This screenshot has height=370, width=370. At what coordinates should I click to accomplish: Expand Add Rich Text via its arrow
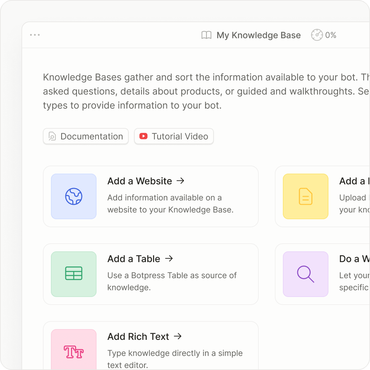[x=178, y=336]
